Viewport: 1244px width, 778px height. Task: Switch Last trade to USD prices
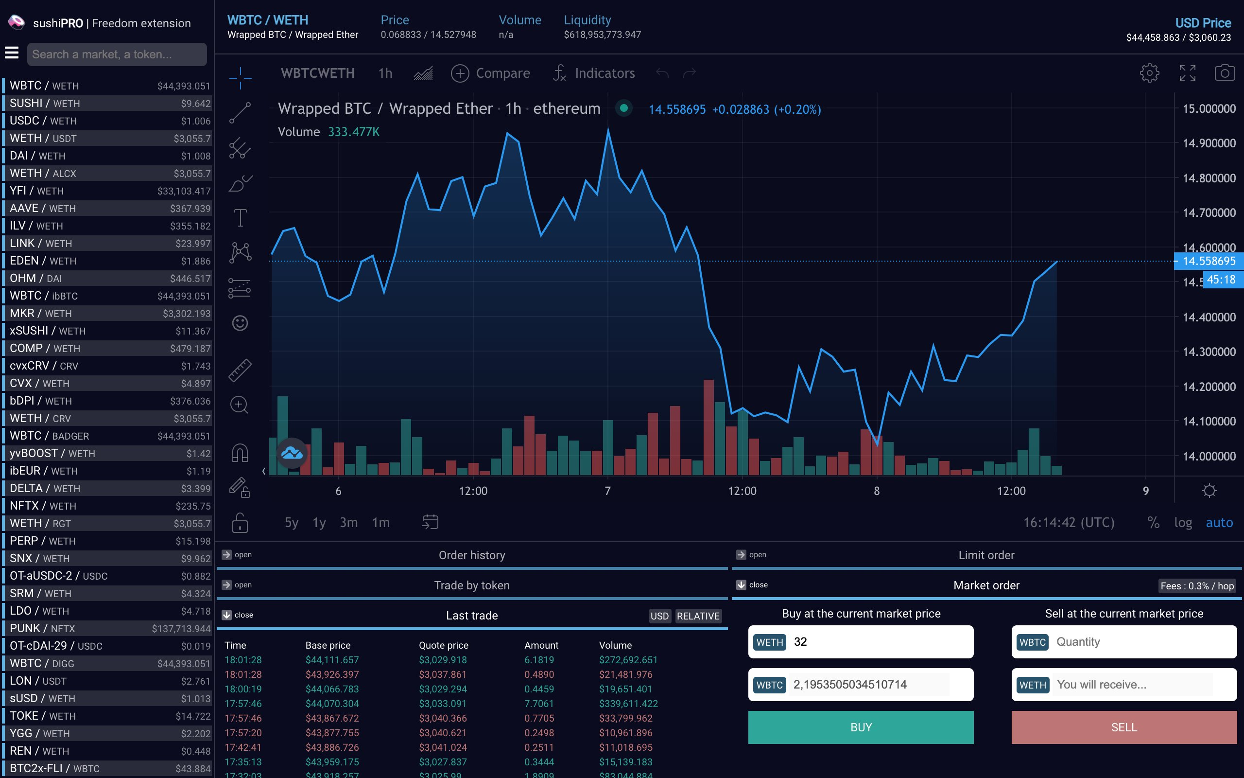coord(659,616)
